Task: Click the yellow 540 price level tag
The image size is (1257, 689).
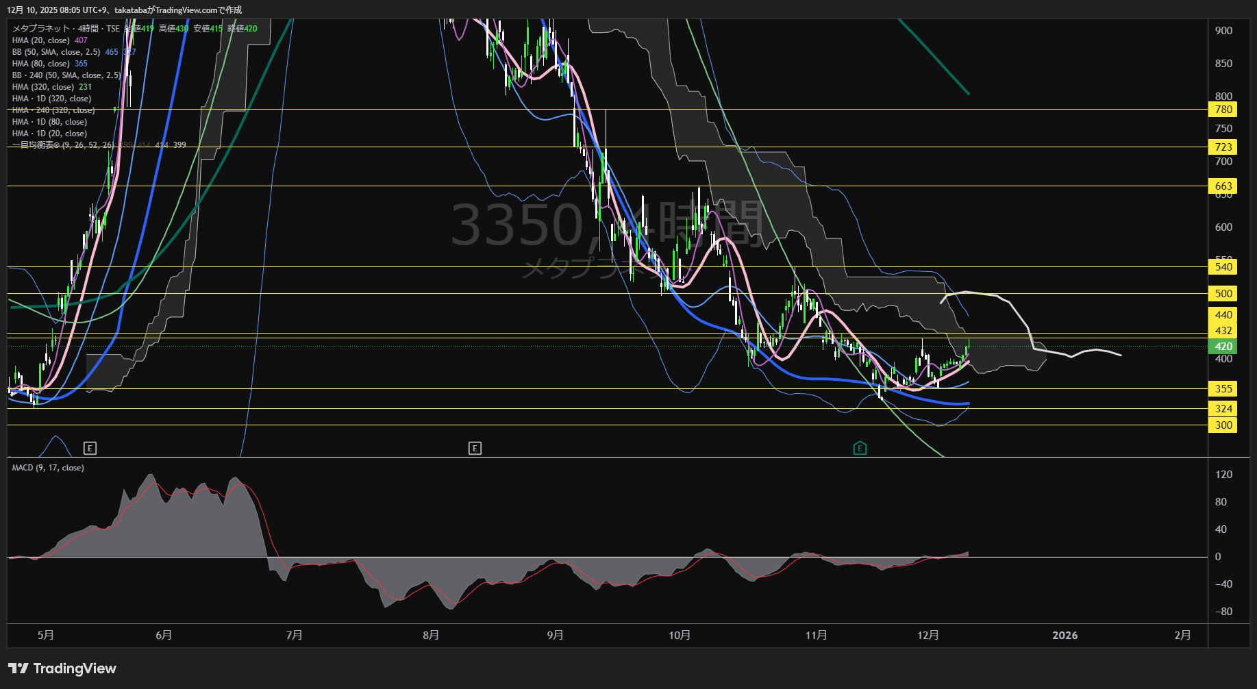Action: pos(1223,267)
